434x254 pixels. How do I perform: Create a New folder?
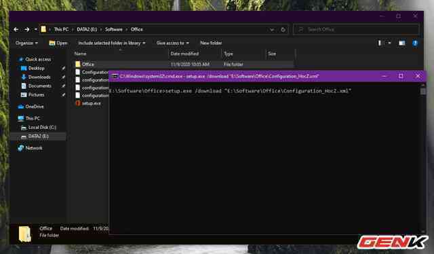click(x=211, y=43)
